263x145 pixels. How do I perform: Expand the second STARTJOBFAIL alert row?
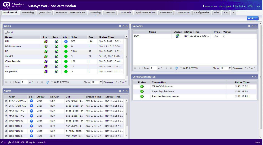6,106
